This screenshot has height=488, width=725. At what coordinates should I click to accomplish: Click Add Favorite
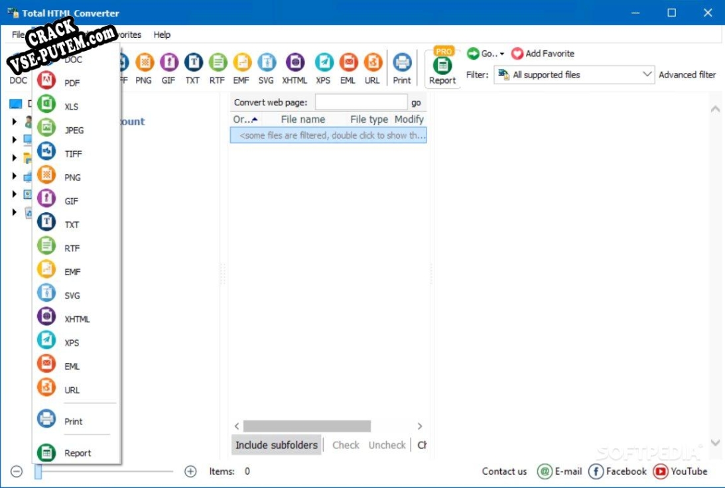tap(543, 54)
